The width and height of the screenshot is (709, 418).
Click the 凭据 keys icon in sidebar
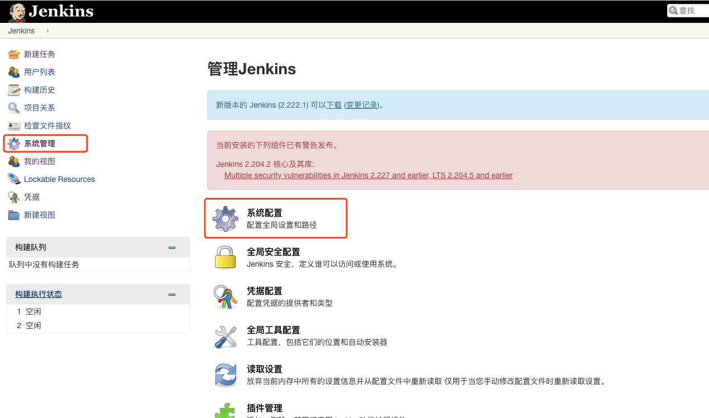coord(14,197)
